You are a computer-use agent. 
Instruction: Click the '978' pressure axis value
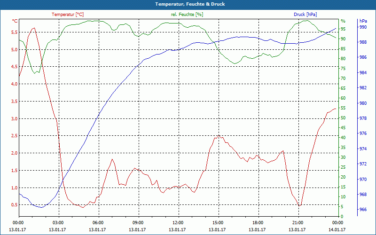pyautogui.click(x=363, y=118)
